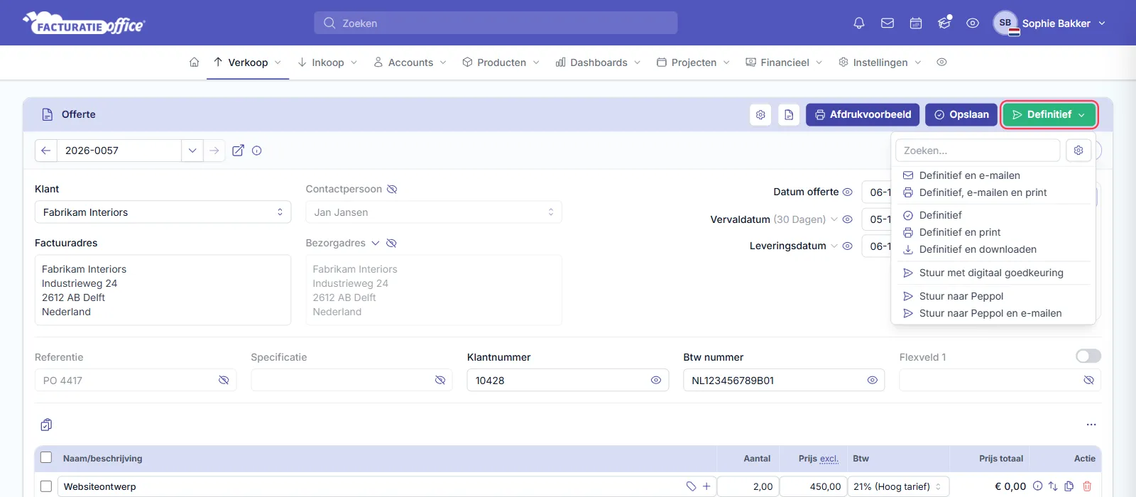This screenshot has width=1136, height=497.
Task: Check the select-all checkbox in table header
Action: coord(46,458)
